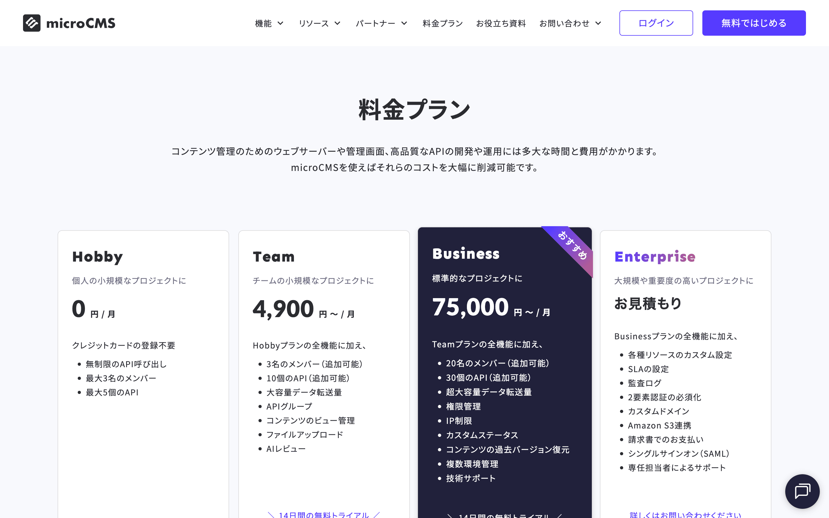Image resolution: width=829 pixels, height=518 pixels.
Task: Click the 4,900 円 price
Action: coord(303,309)
